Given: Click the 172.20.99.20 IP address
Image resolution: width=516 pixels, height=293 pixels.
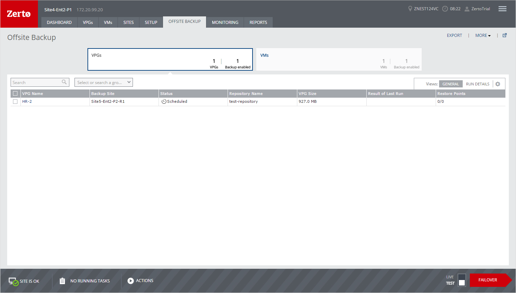Looking at the screenshot, I should 90,10.
